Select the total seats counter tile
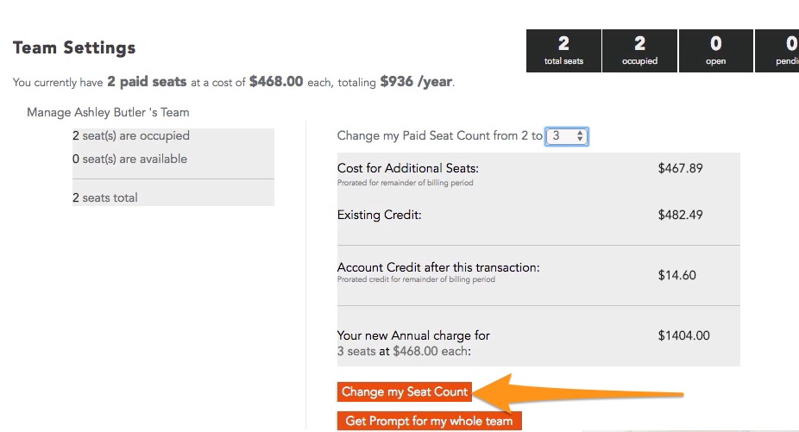The image size is (799, 432). tap(563, 50)
